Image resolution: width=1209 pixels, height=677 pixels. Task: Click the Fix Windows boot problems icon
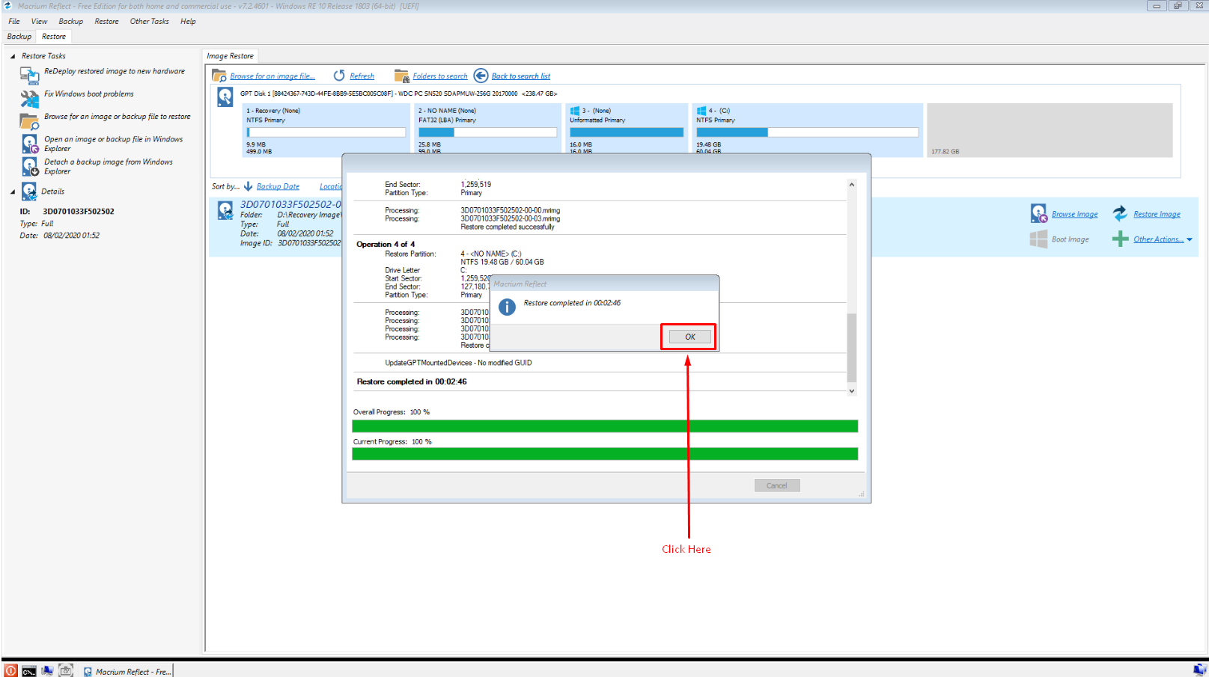coord(29,98)
